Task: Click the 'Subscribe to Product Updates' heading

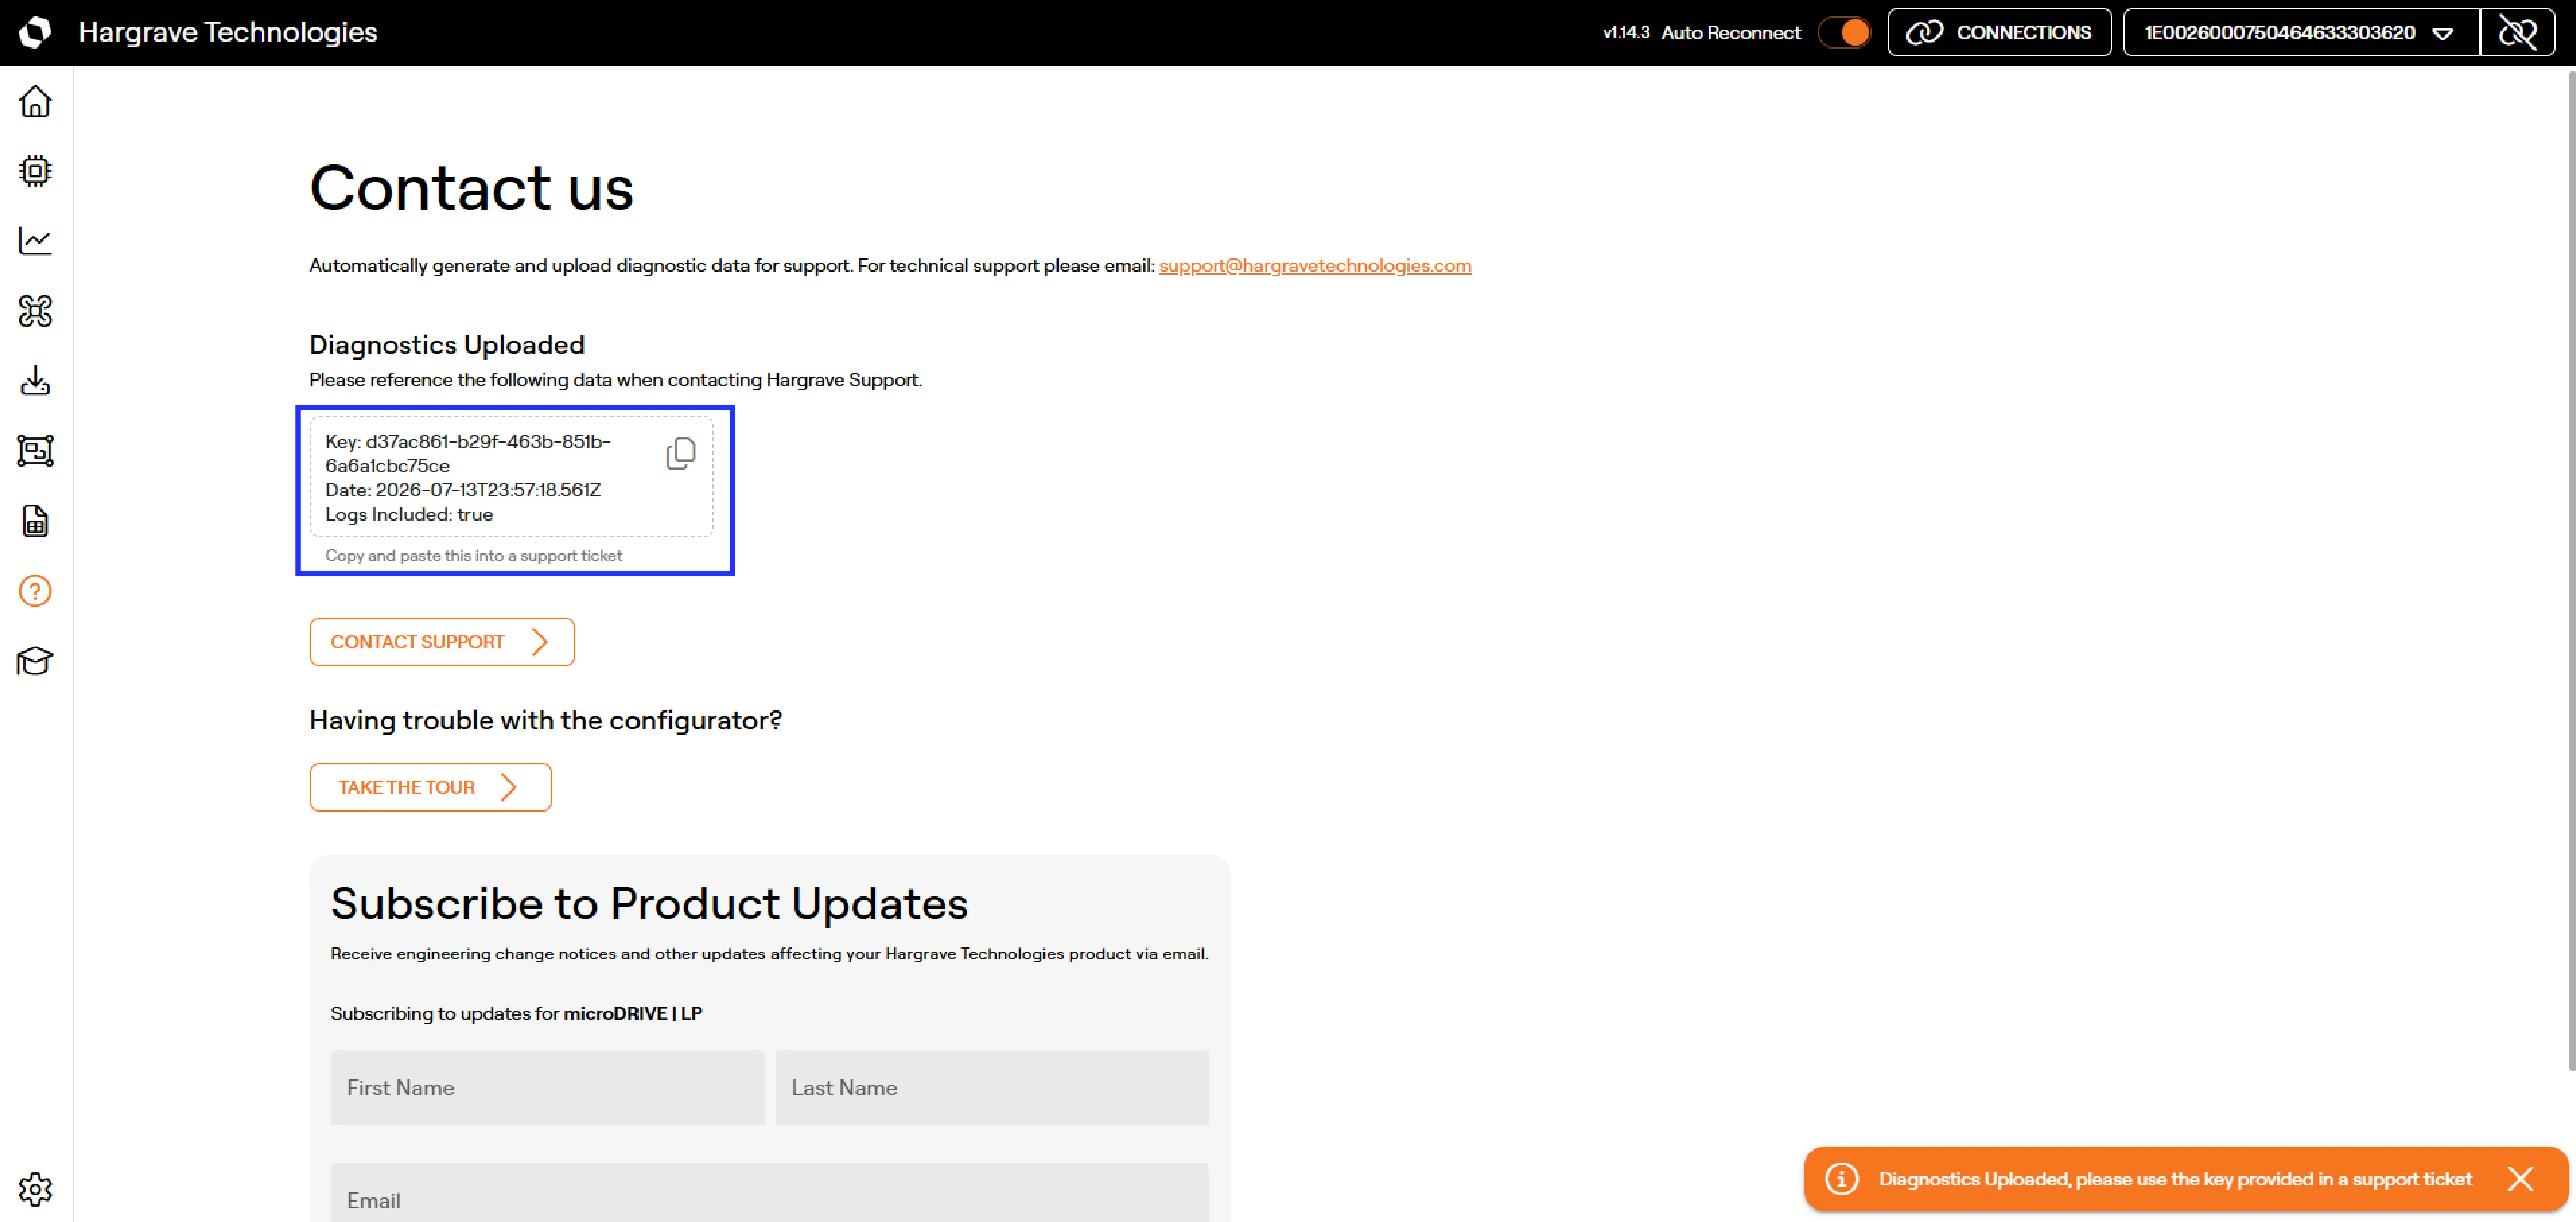Action: tap(649, 903)
